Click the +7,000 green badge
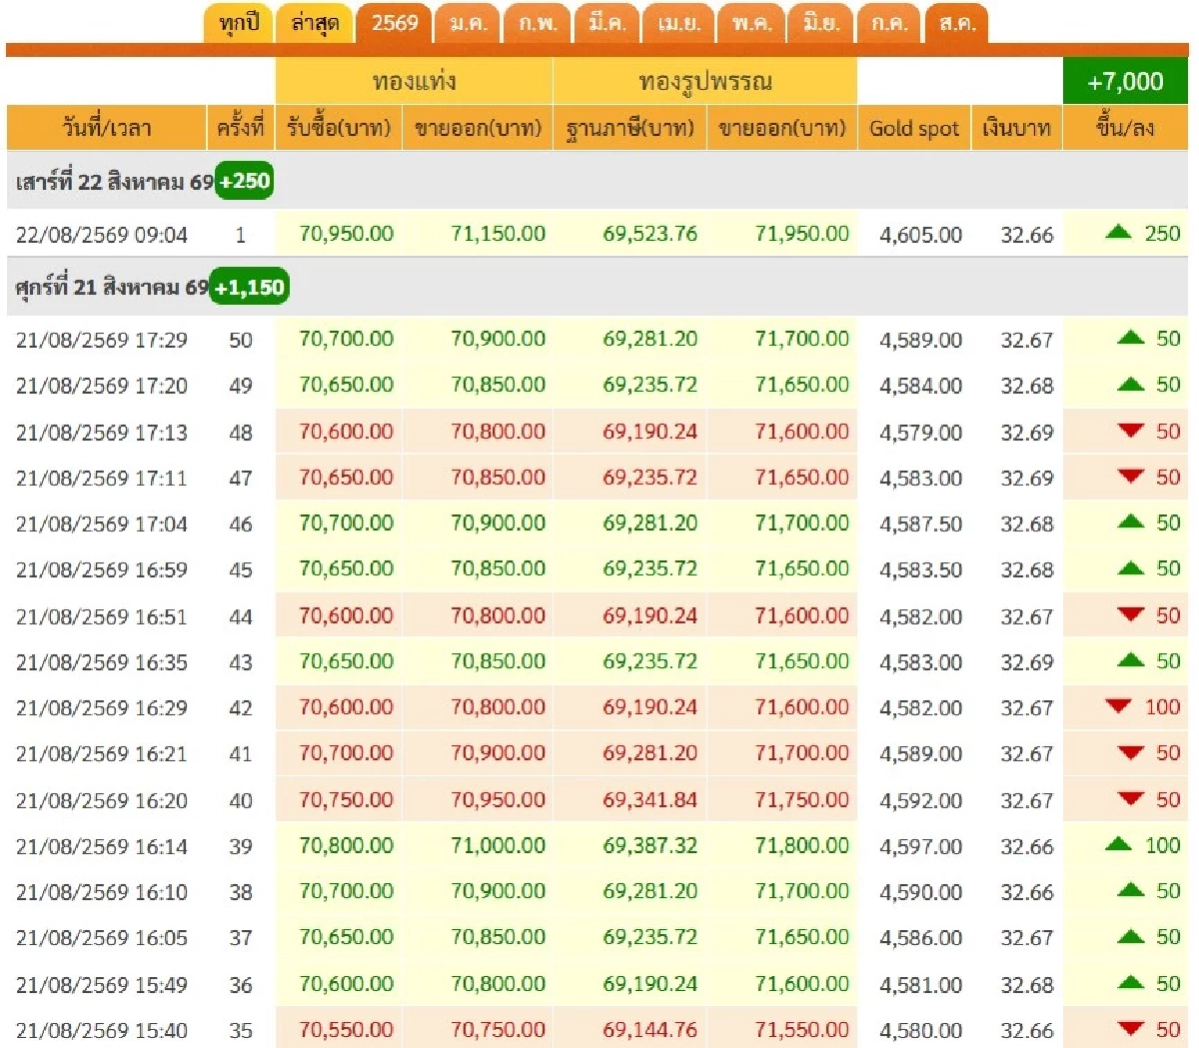The image size is (1199, 1048). click(x=1125, y=81)
